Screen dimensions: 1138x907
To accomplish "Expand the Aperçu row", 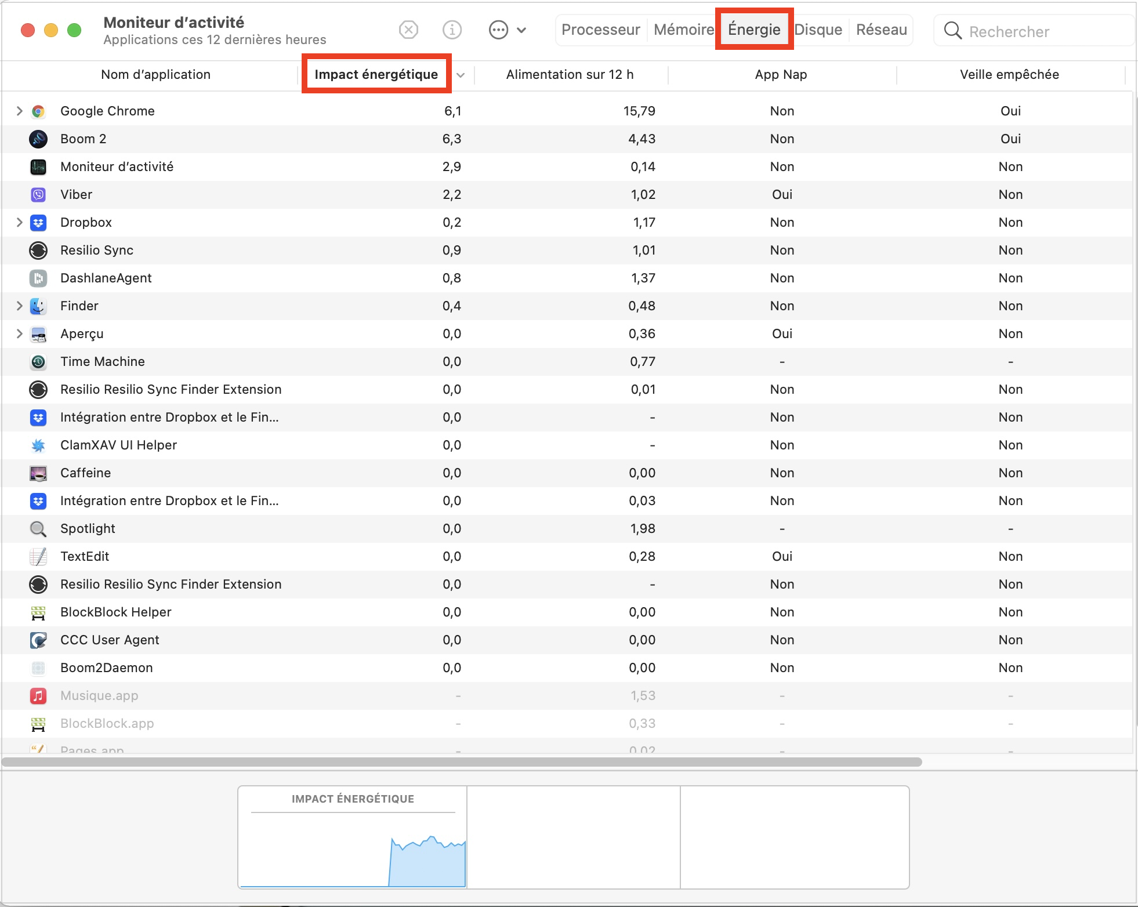I will coord(19,333).
